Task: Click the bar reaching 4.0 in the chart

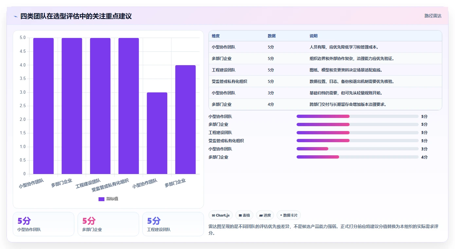Action: pos(185,120)
